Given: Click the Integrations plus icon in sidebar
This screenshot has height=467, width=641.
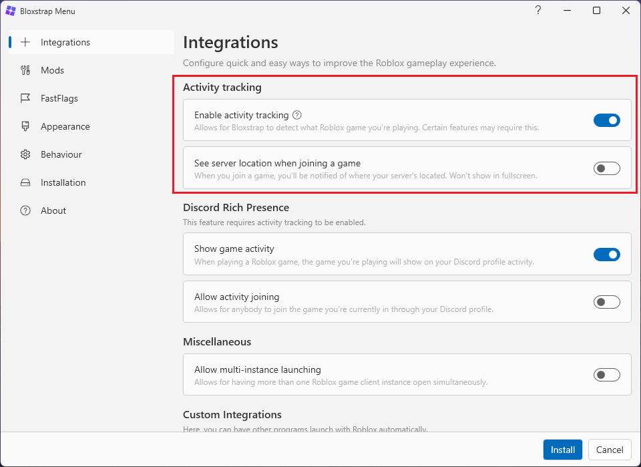Looking at the screenshot, I should coord(25,42).
